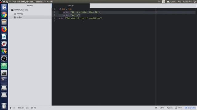This screenshot has width=197, height=110.
Task: Open the workspace switcher in the dock
Action: point(4,81)
